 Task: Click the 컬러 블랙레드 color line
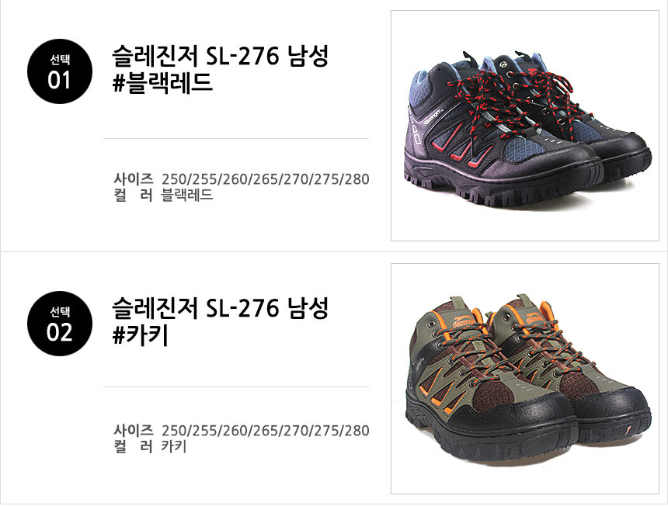pyautogui.click(x=164, y=196)
